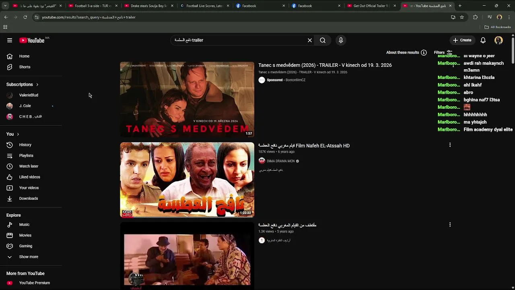515x290 pixels.
Task: Close the Get Out Official Trailer tab
Action: coord(395,6)
